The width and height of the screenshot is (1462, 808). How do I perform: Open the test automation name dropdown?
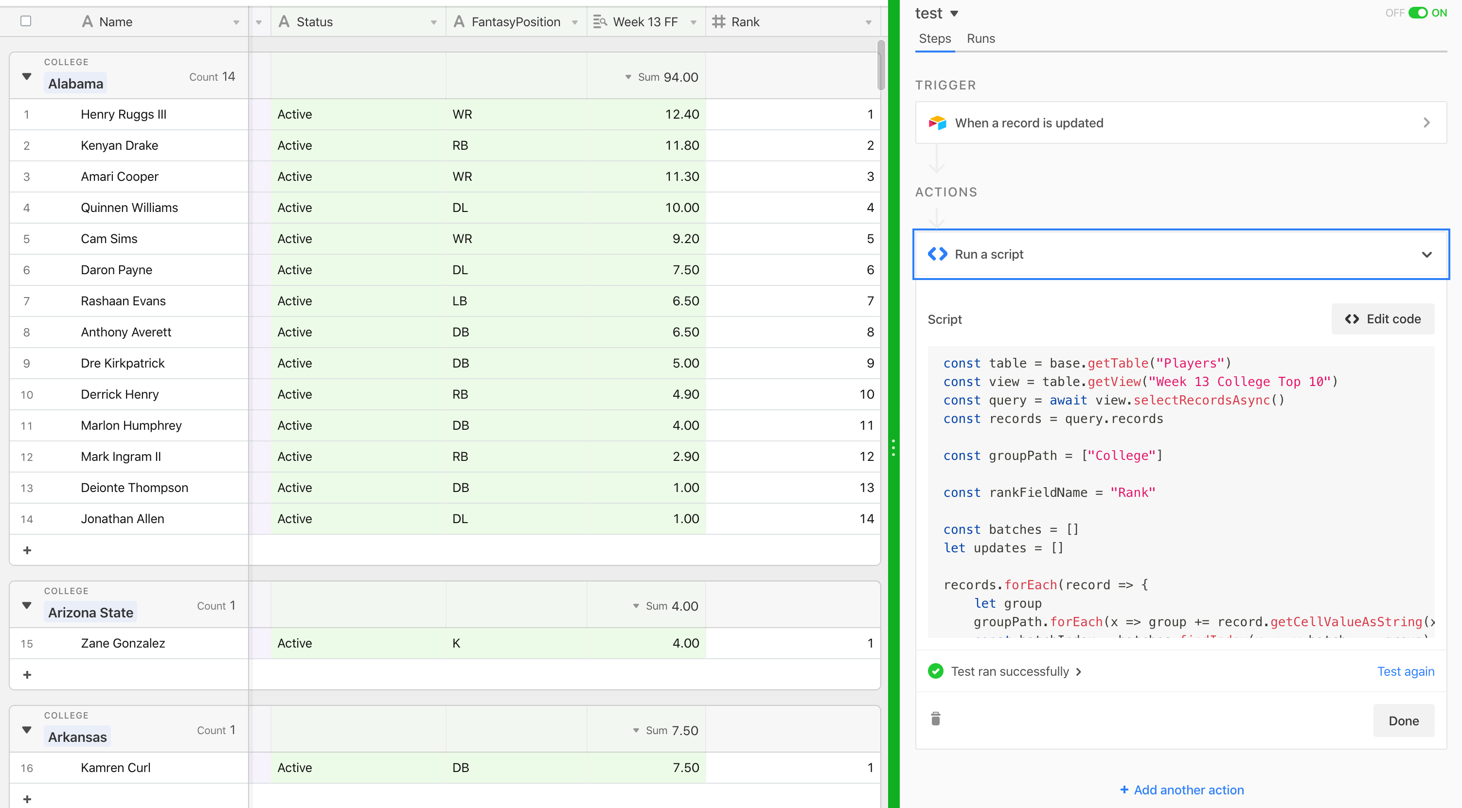[955, 14]
